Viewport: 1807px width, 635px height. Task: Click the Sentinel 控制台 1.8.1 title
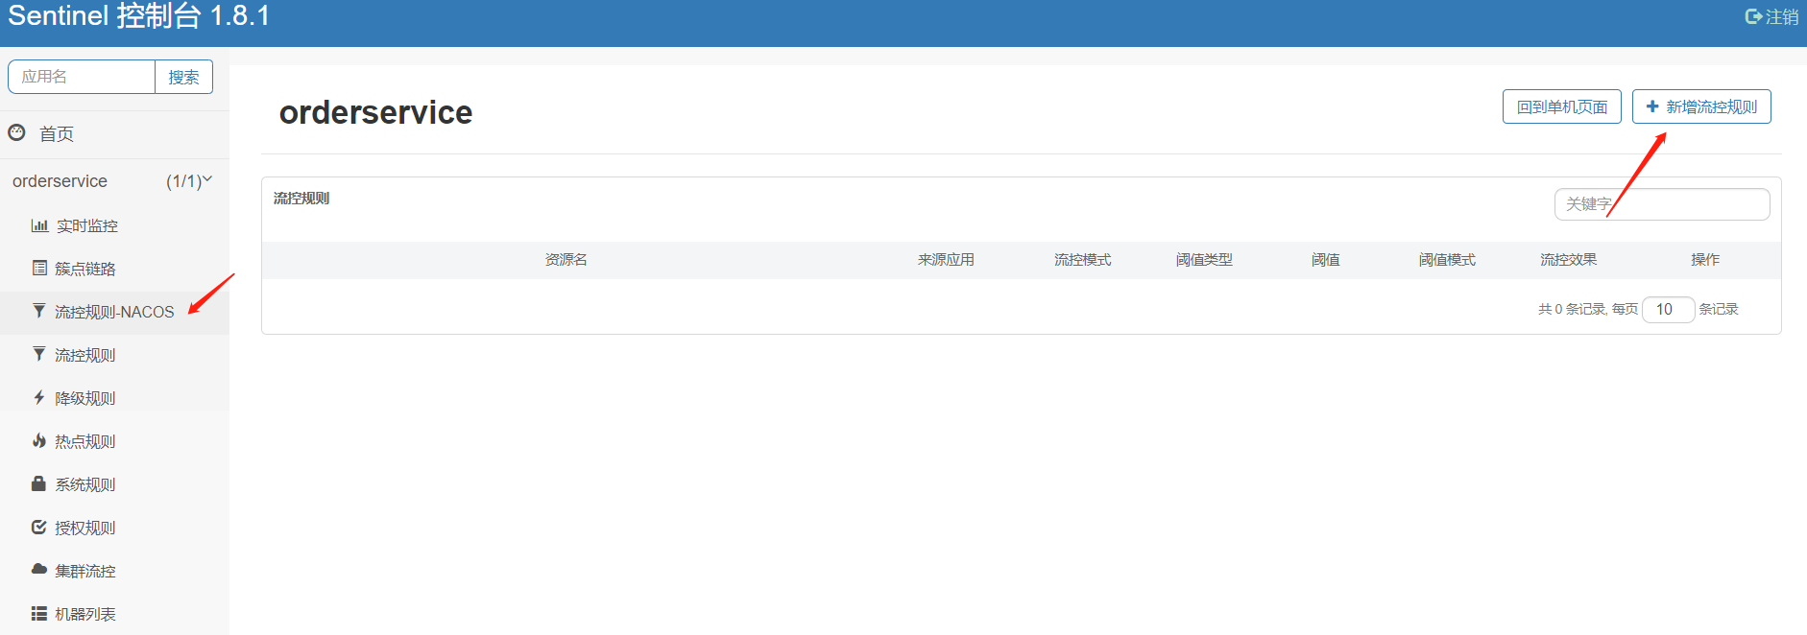[139, 15]
